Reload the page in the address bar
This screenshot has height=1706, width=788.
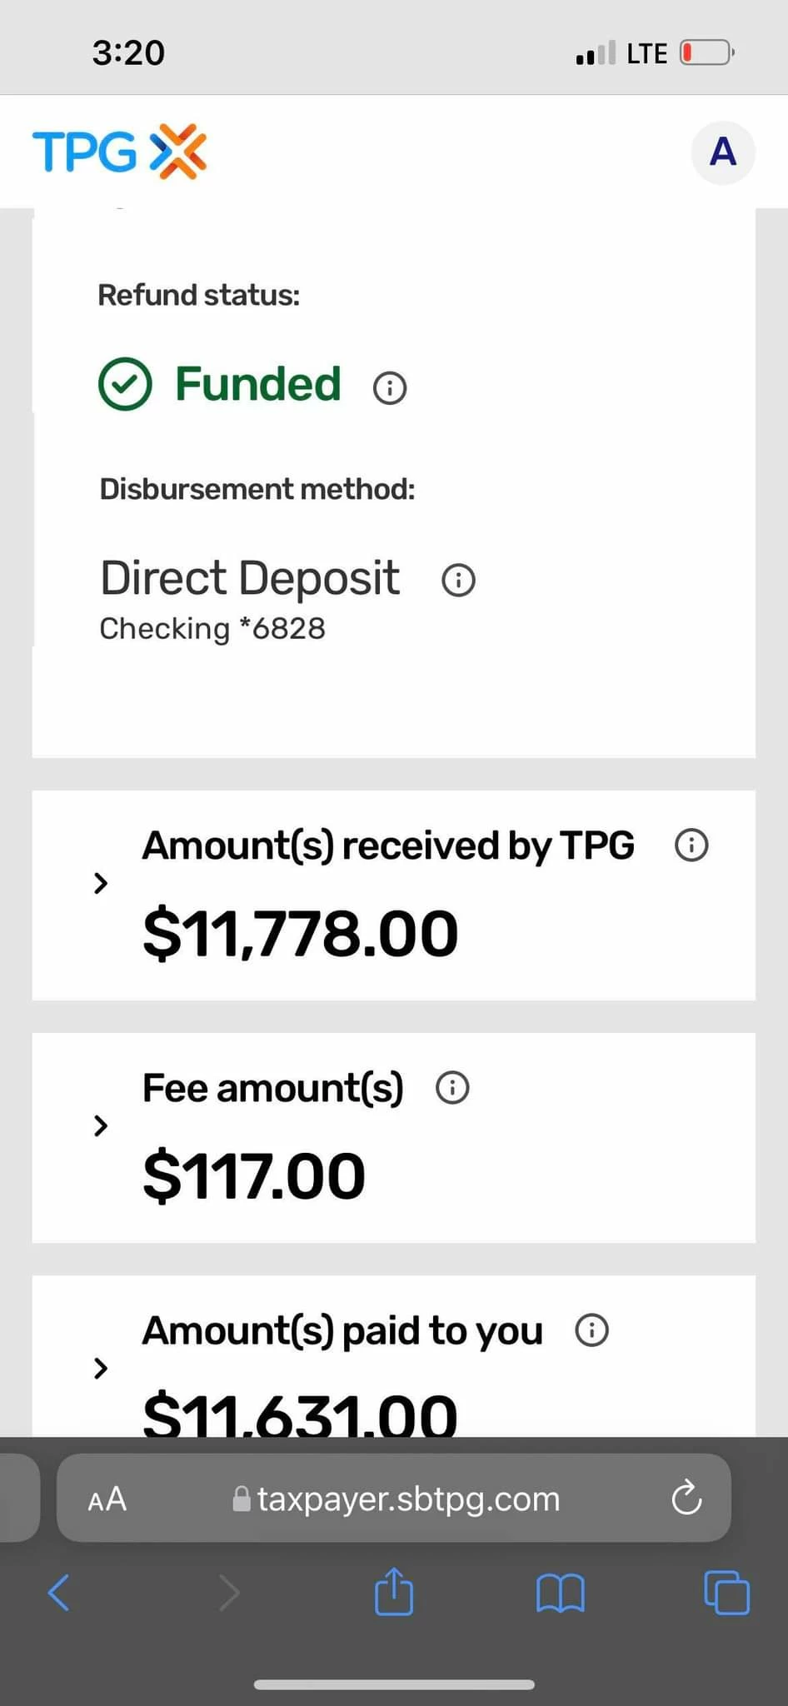[x=687, y=1499]
